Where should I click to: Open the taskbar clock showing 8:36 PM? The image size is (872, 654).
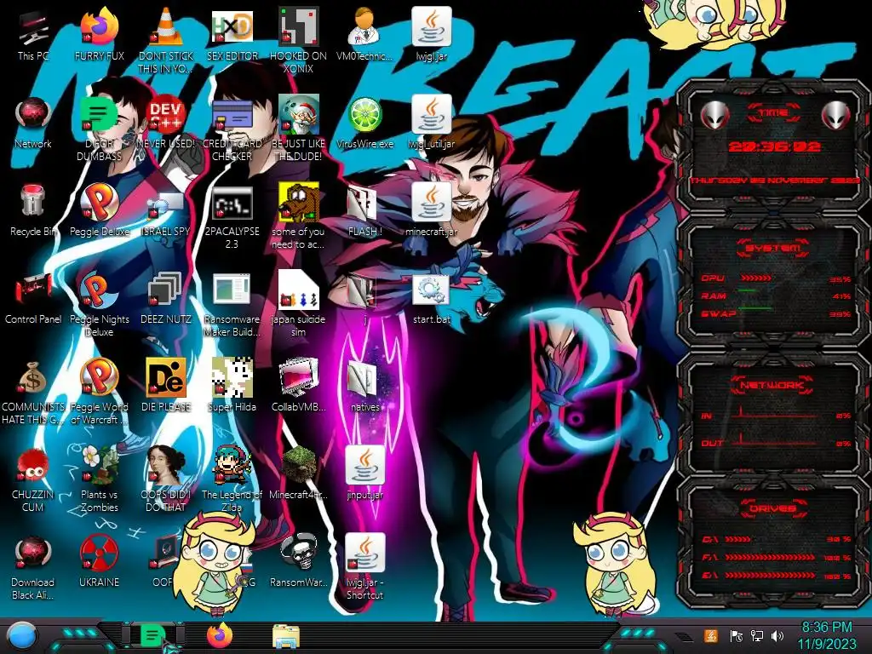click(826, 635)
